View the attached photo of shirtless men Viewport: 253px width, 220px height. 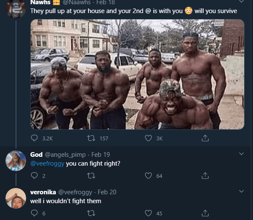pyautogui.click(x=137, y=74)
